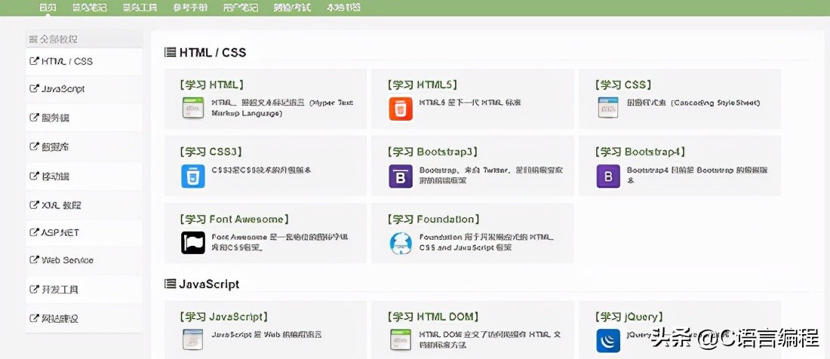
Task: Open the 数据库 sidebar category
Action: [x=84, y=146]
